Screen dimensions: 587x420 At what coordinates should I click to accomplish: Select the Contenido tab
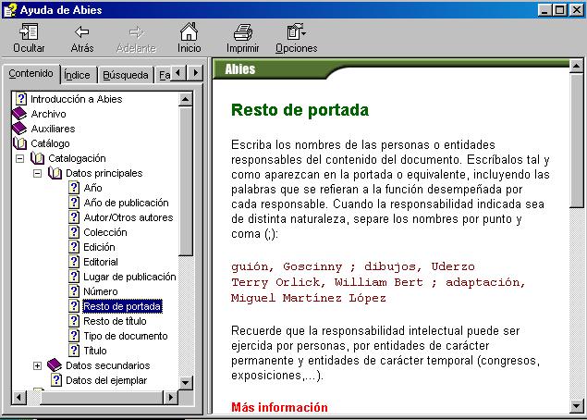31,73
